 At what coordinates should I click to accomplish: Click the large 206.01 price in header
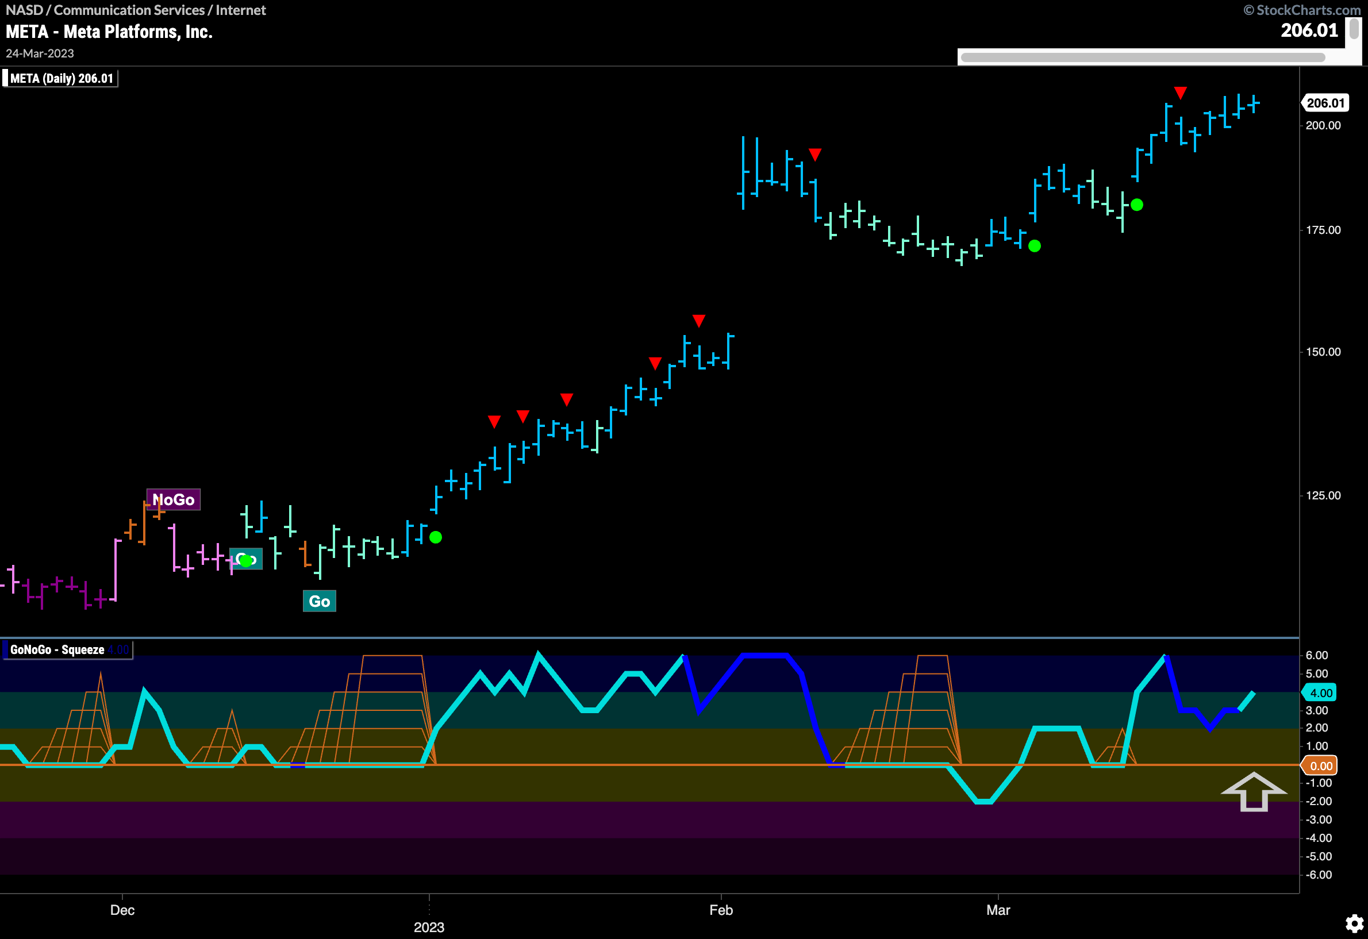1309,30
